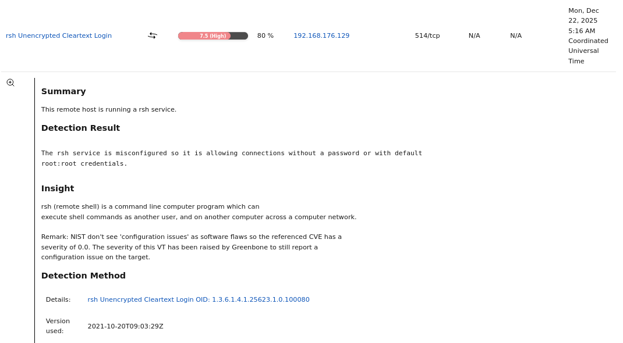
Task: Open the rsh Unencrypted Cleartext Login vulnerability link
Action: tap(58, 35)
